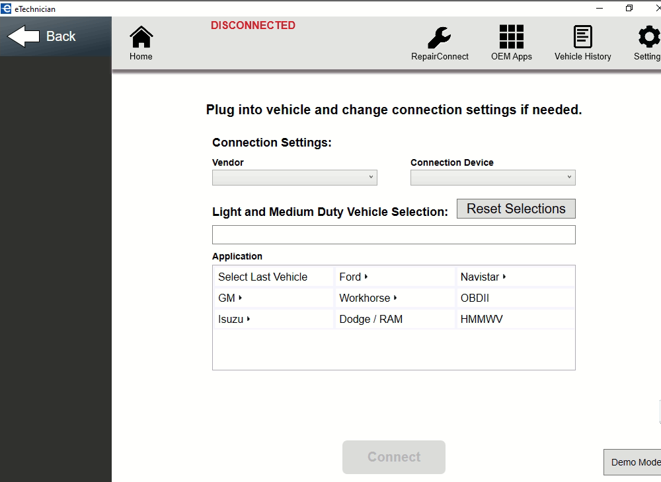This screenshot has width=661, height=482.
Task: Open the Vendor dropdown
Action: pos(294,177)
